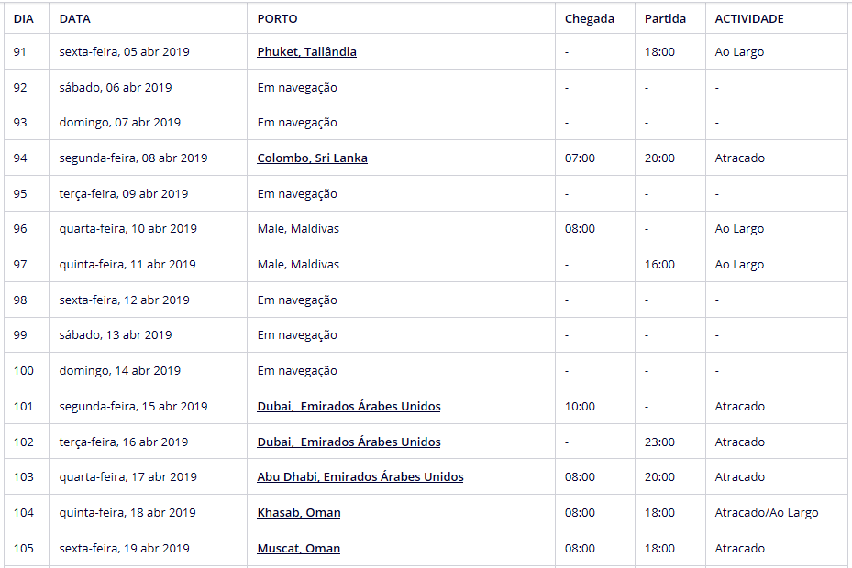The height and width of the screenshot is (568, 852).
Task: Click the 10:00 arrival time cell
Action: (580, 407)
